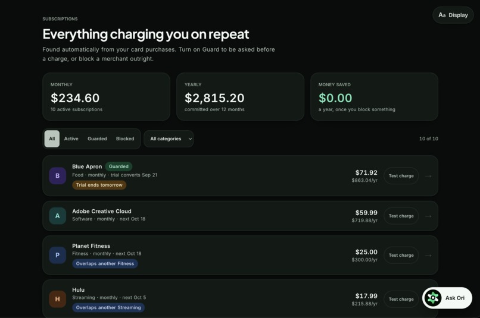Open the All categories dropdown

coord(169,138)
